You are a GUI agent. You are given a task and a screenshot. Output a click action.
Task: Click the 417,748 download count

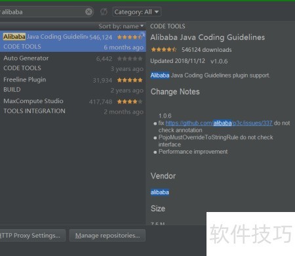(x=100, y=102)
